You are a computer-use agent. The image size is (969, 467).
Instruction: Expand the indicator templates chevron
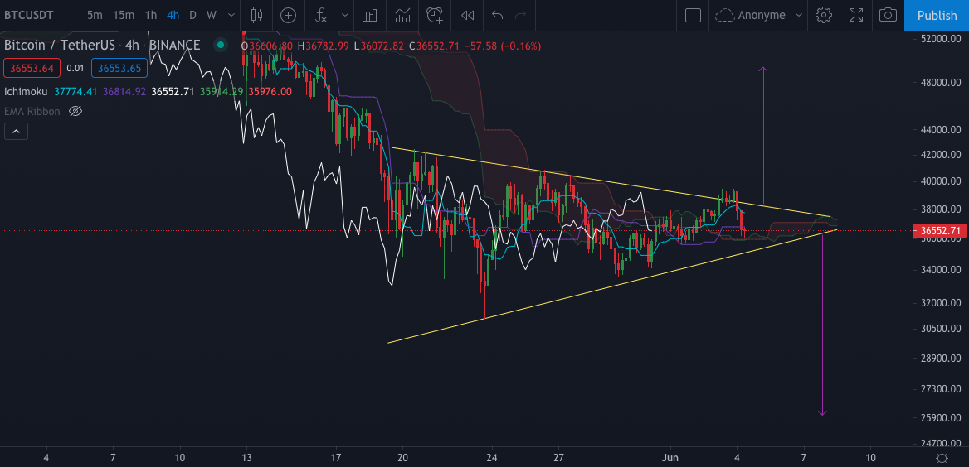click(344, 15)
